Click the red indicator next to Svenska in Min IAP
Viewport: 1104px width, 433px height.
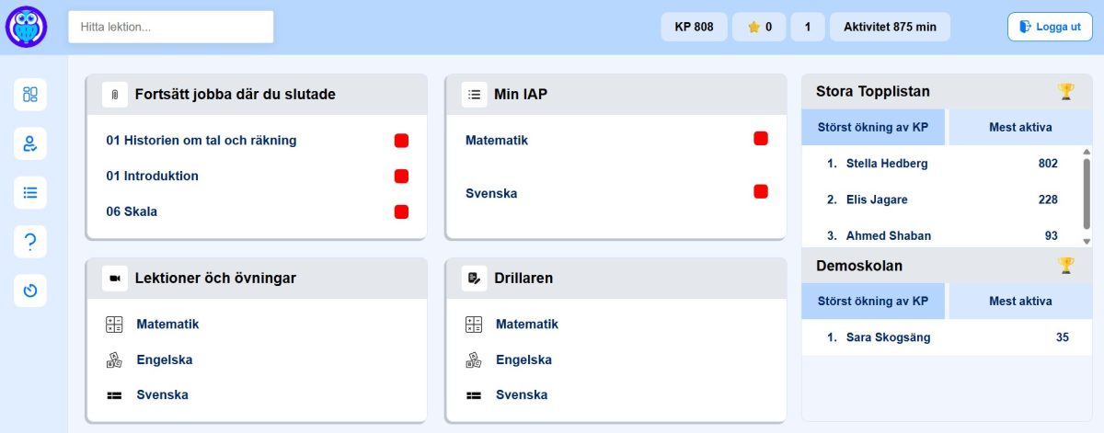(760, 192)
